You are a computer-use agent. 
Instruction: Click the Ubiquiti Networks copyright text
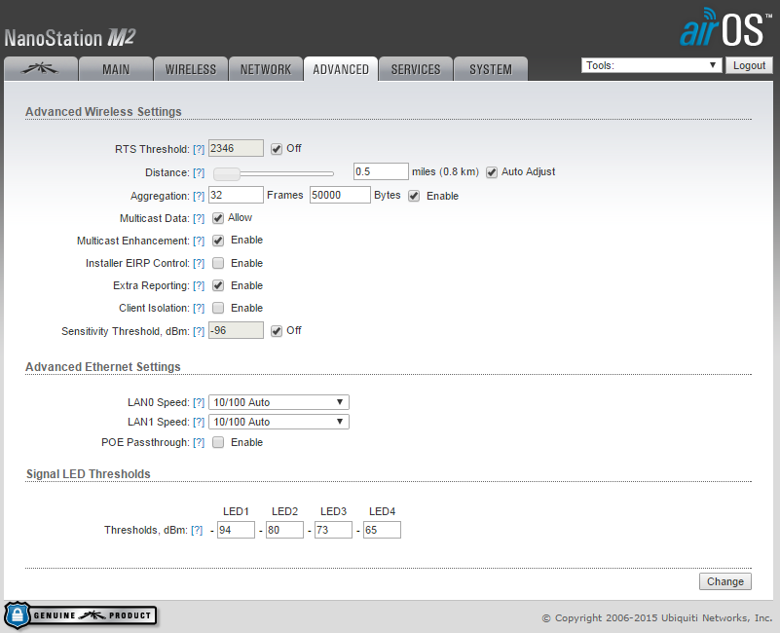(656, 618)
